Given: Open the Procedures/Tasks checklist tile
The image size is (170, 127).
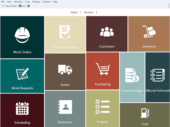Looking at the screenshot, I should 65,34.
